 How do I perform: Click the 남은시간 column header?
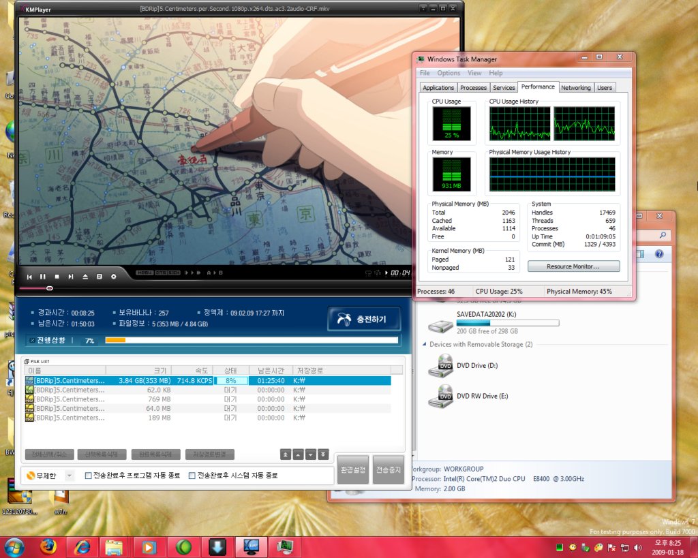click(x=271, y=370)
